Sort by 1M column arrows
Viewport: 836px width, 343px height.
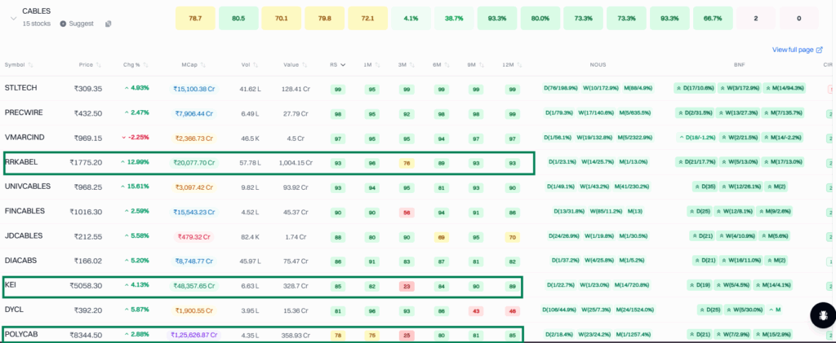[x=377, y=65]
